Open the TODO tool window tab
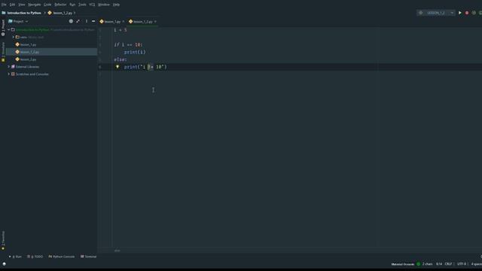Screen dimensions: 482x271 (35, 257)
